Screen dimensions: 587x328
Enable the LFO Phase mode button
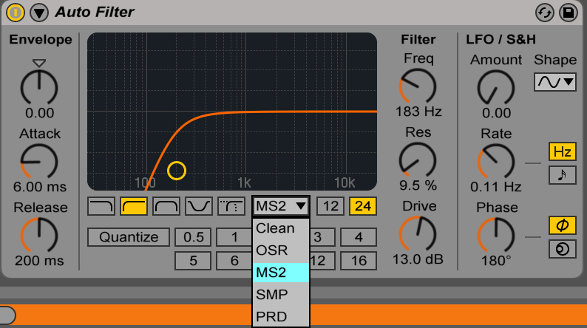[563, 225]
